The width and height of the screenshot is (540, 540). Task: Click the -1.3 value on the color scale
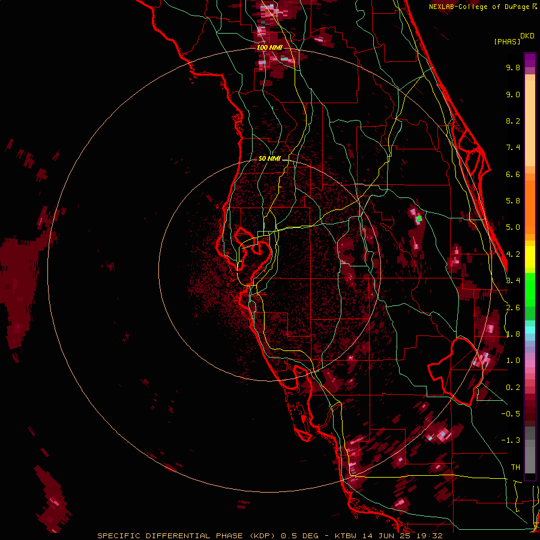(511, 440)
